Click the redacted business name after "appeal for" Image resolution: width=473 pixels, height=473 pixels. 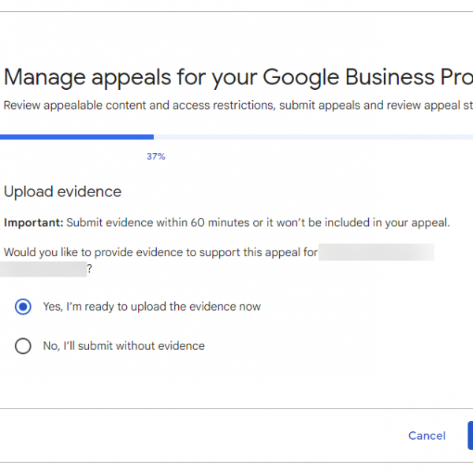tap(377, 252)
